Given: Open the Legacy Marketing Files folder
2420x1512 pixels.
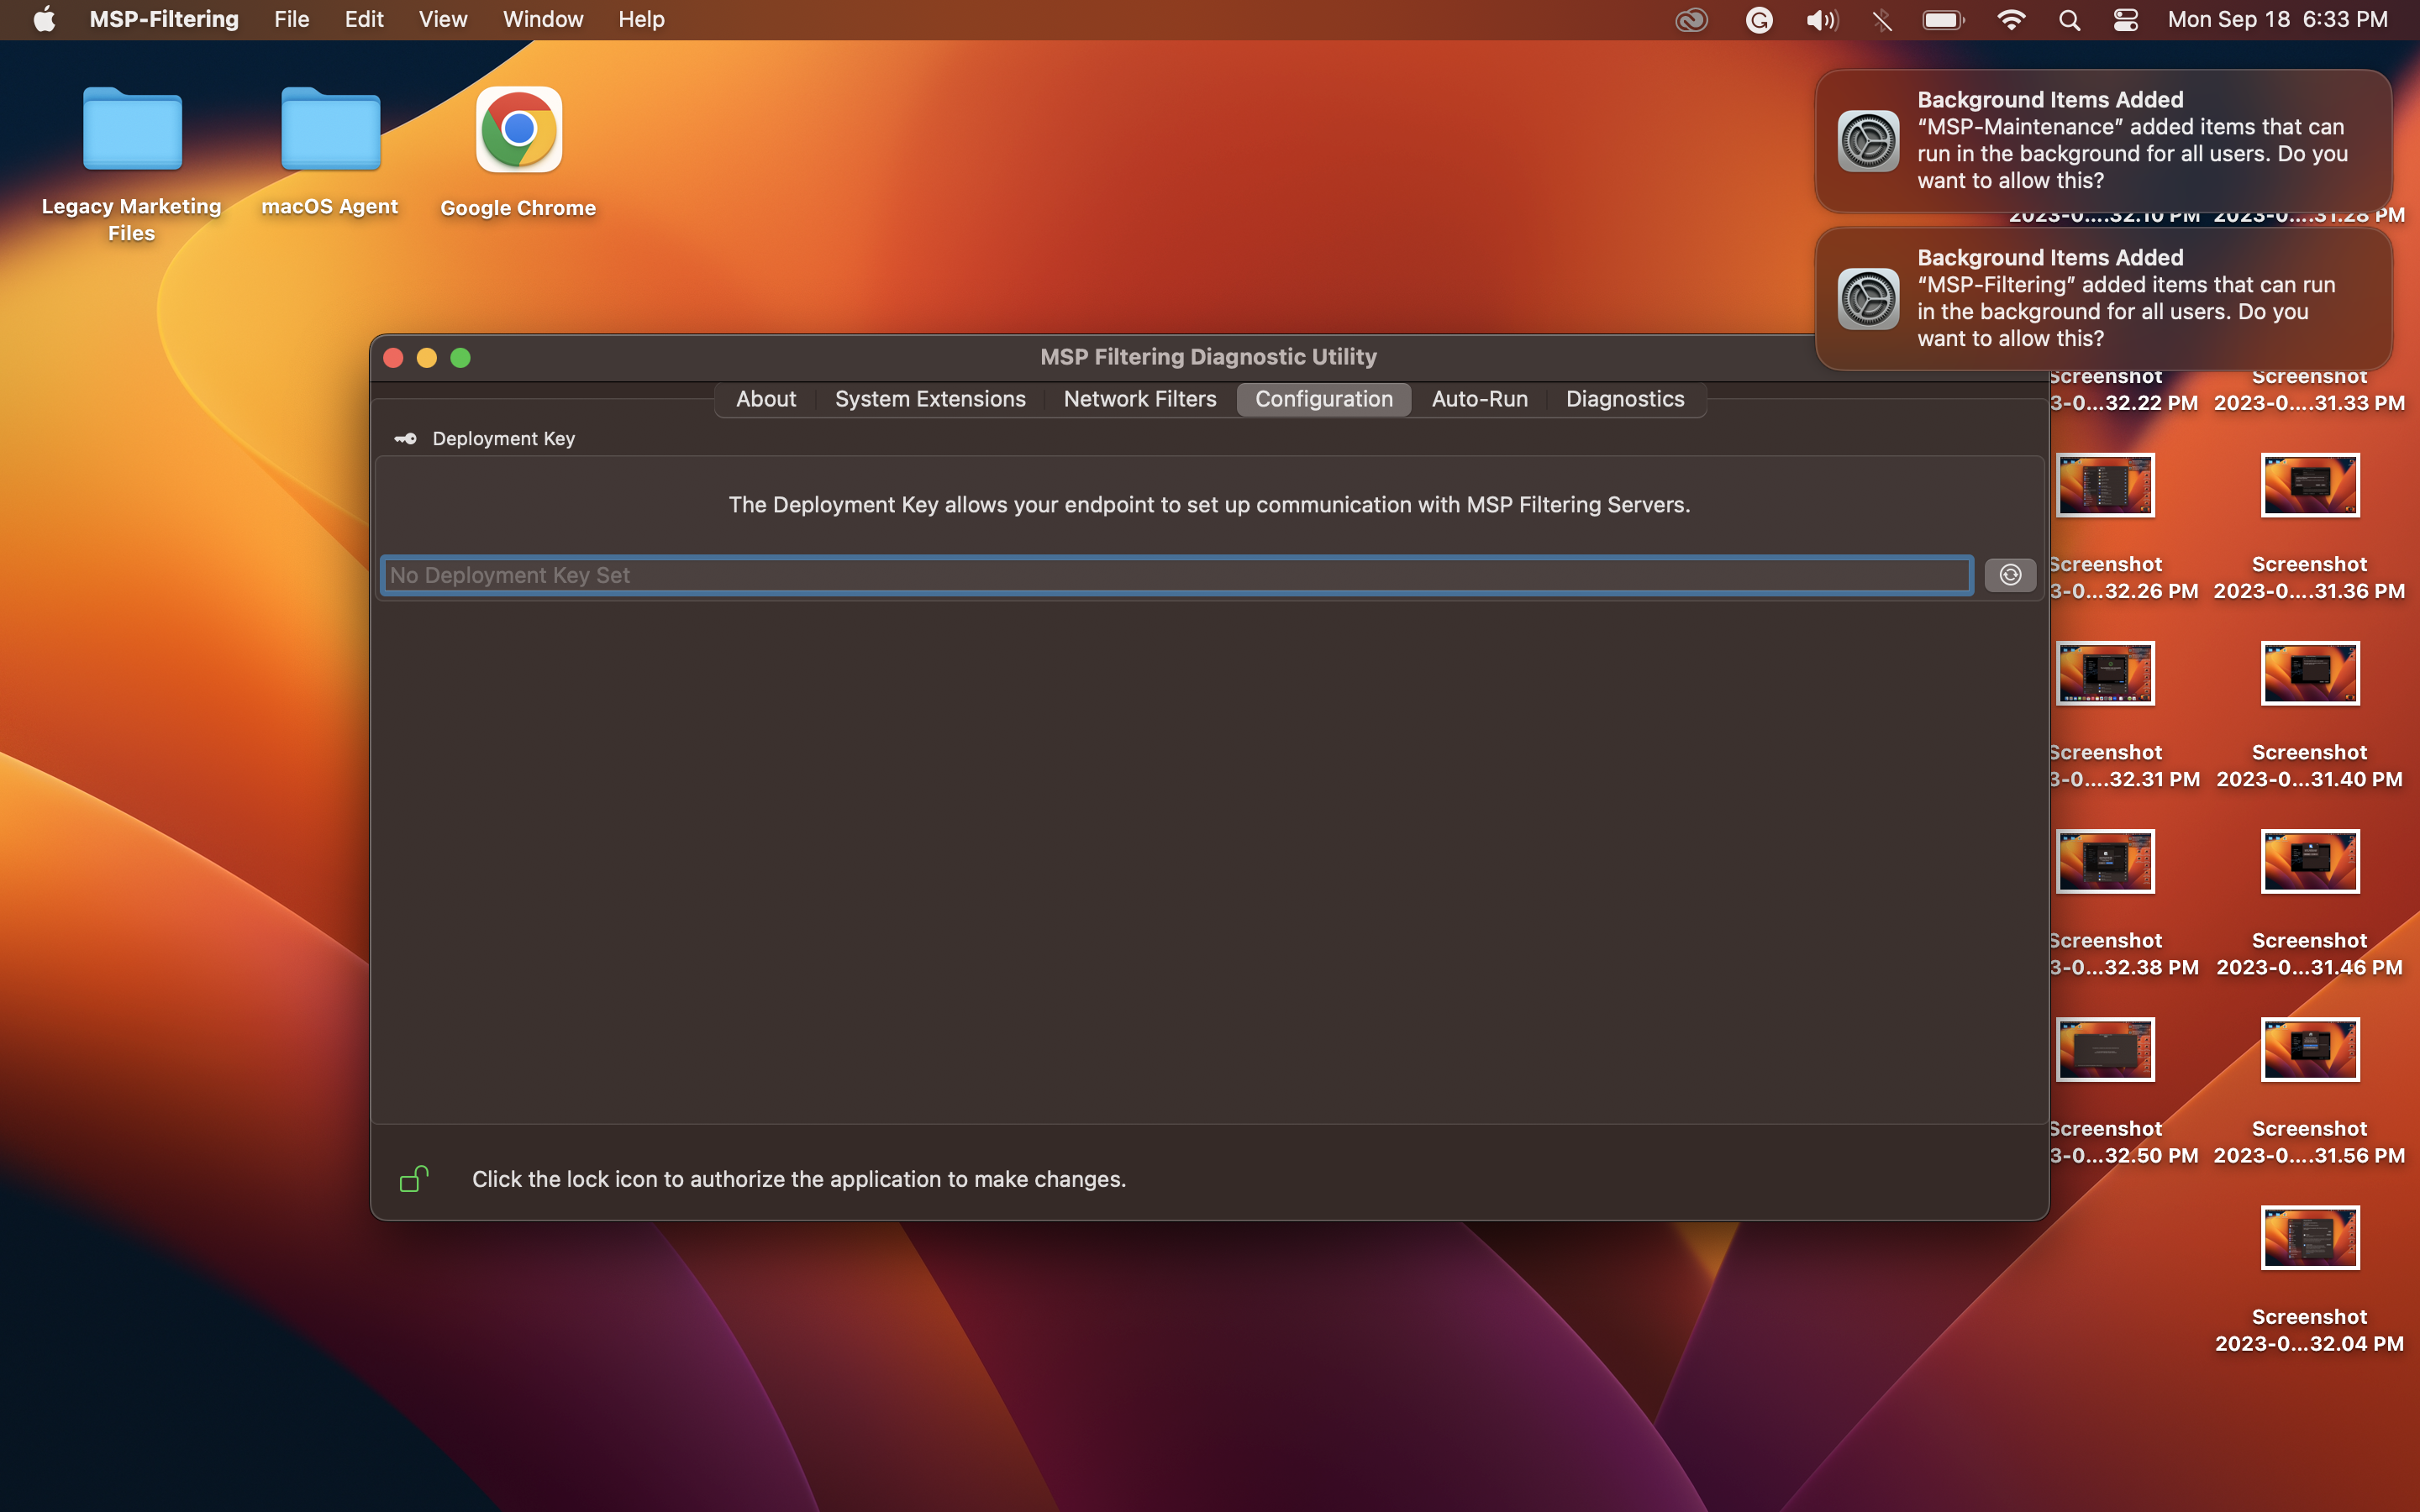Looking at the screenshot, I should coord(131,128).
